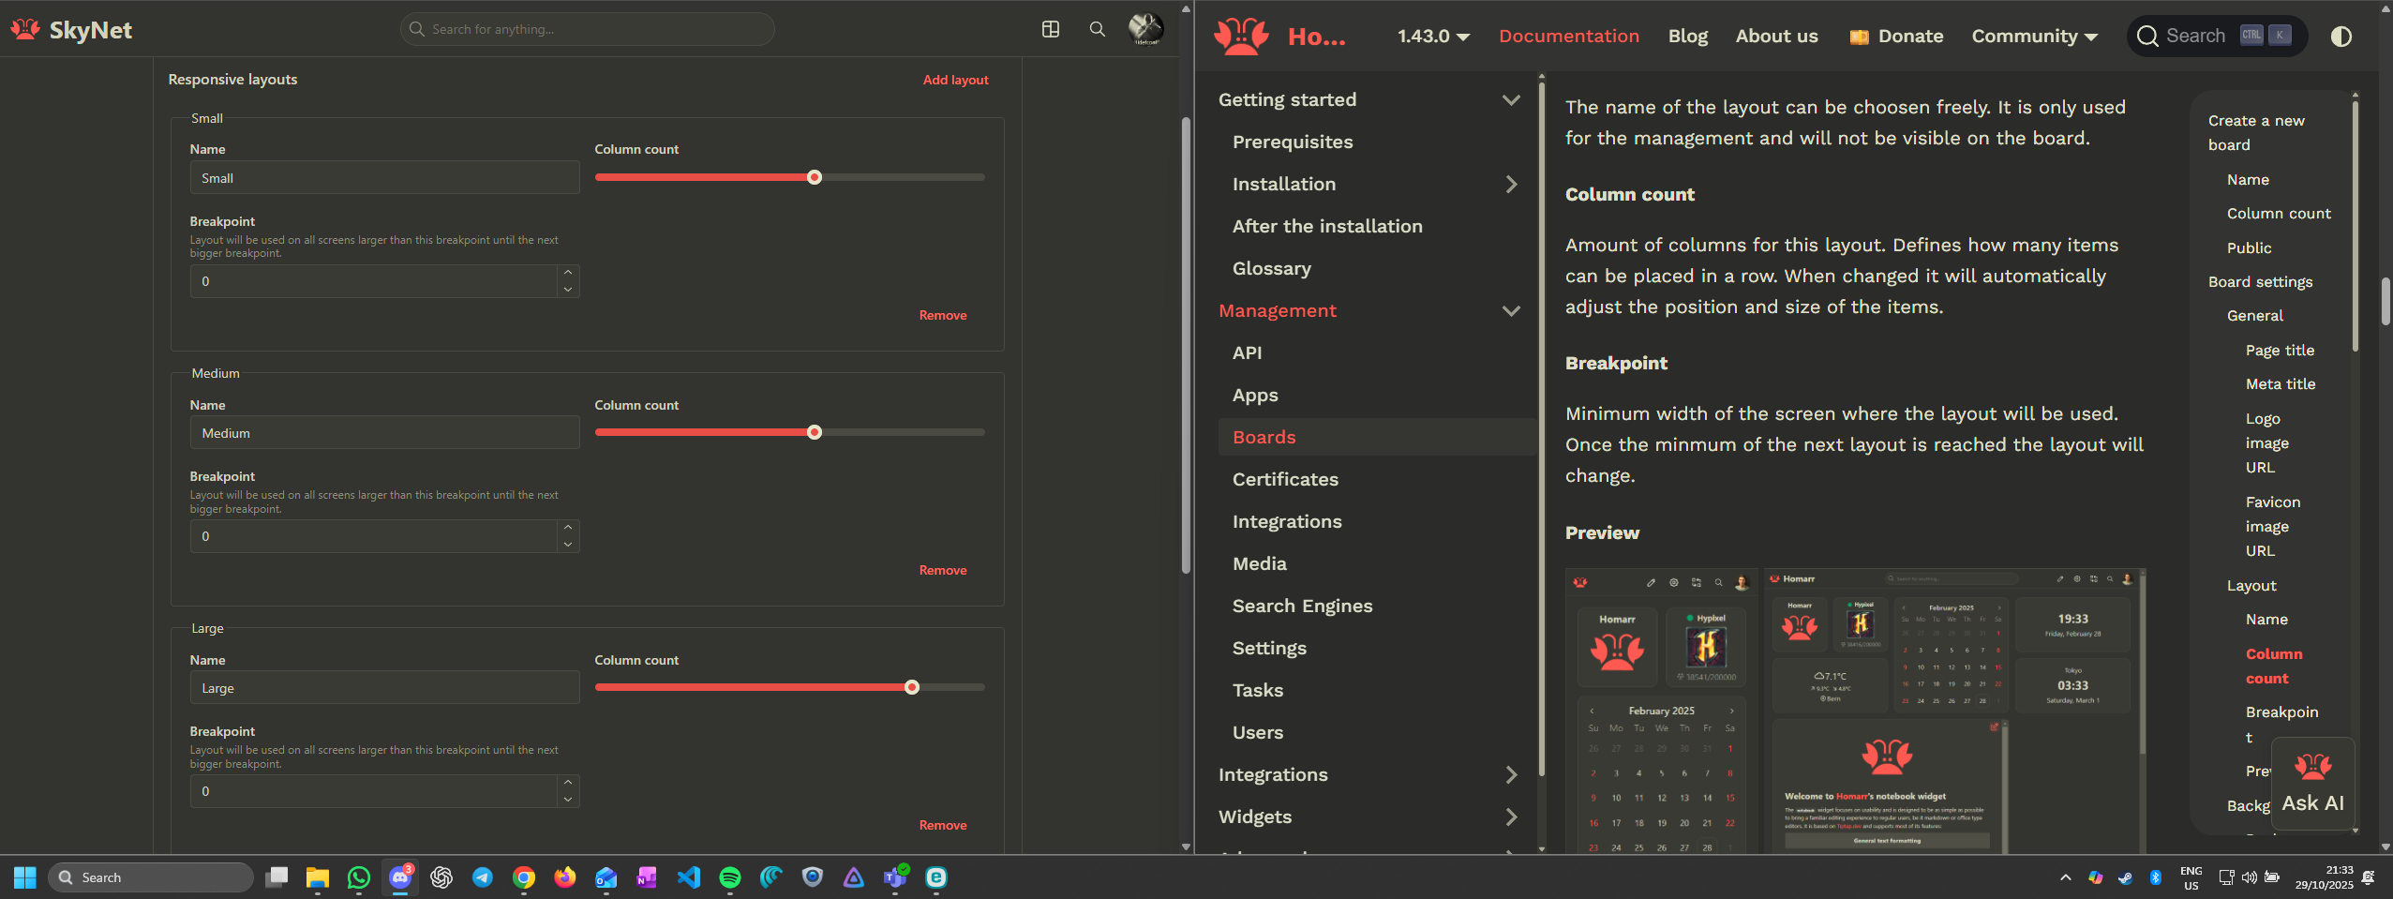Open Firefox from the taskbar
This screenshot has height=899, width=2393.
[565, 877]
